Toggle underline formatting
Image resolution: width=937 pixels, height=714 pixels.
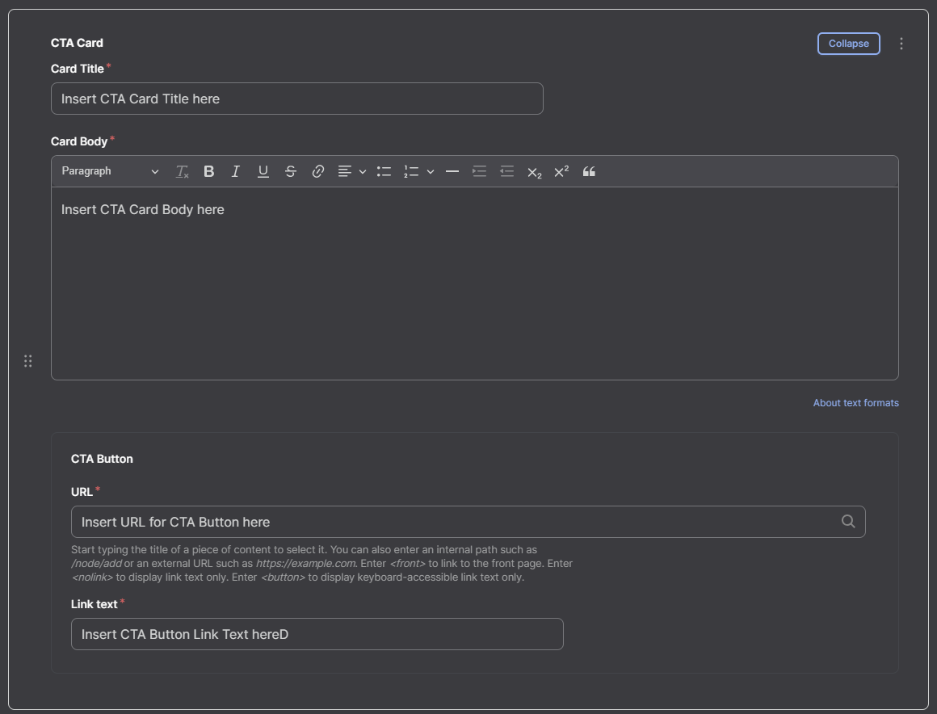click(x=263, y=171)
